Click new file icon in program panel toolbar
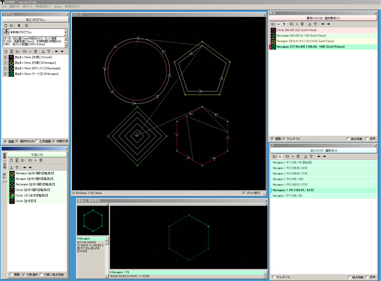Viewport: 381px width, 281px height. coord(5,26)
